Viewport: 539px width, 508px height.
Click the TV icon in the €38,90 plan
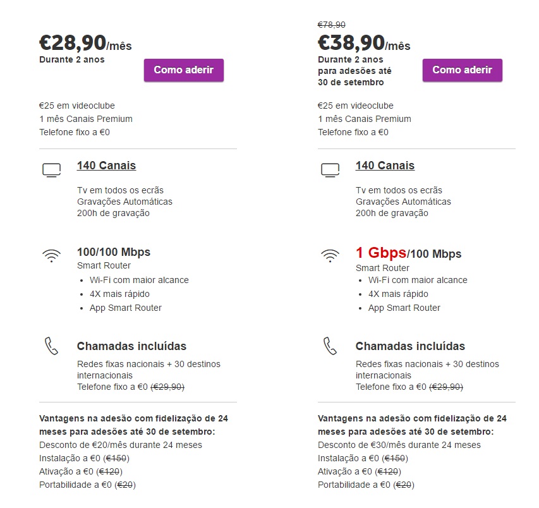tap(330, 170)
